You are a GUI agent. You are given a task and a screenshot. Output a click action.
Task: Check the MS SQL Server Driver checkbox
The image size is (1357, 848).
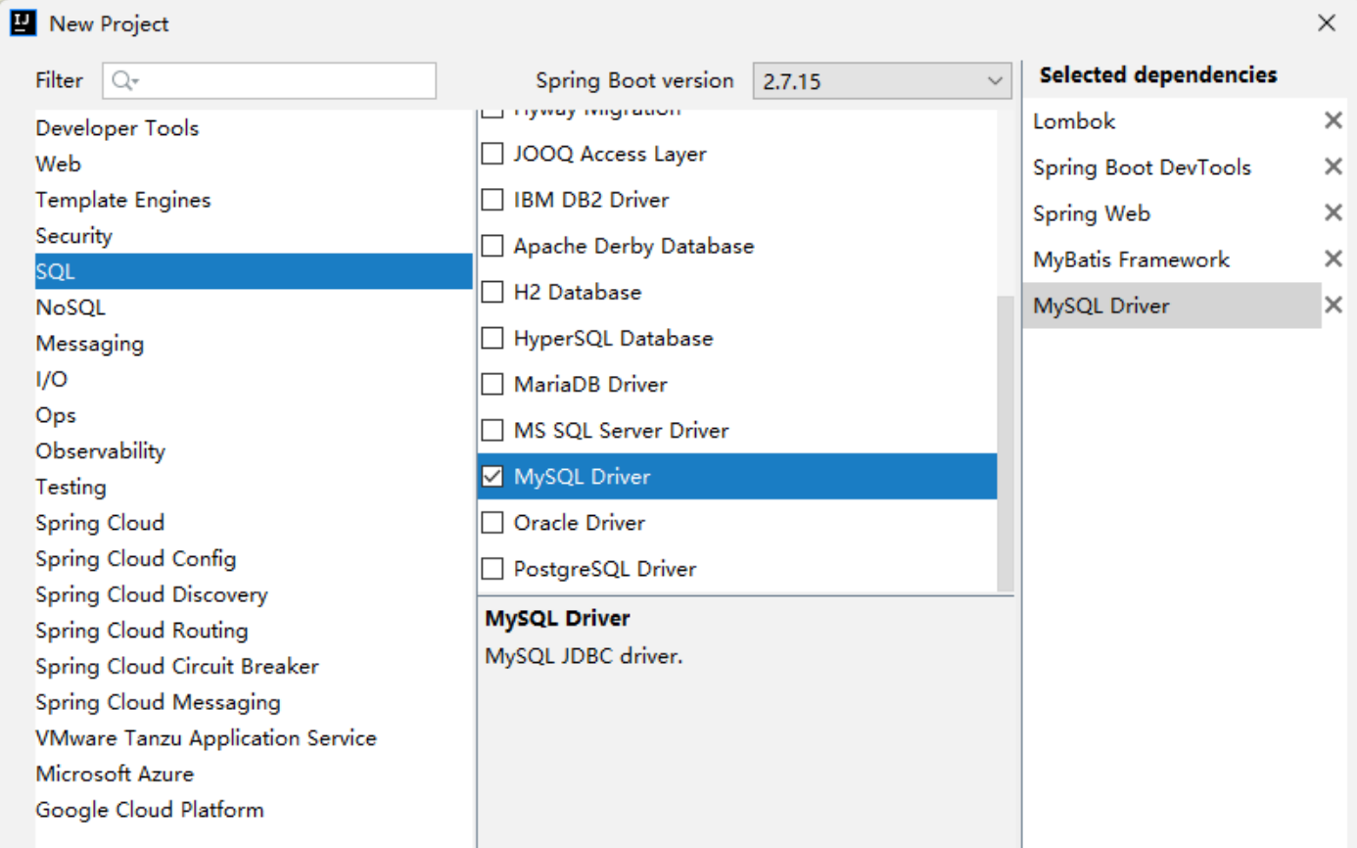pos(493,430)
